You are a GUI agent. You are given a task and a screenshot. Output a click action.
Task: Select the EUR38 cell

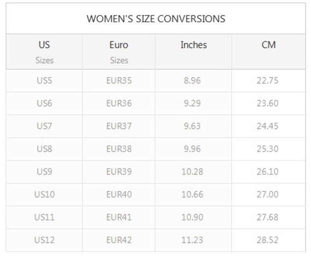coord(119,149)
